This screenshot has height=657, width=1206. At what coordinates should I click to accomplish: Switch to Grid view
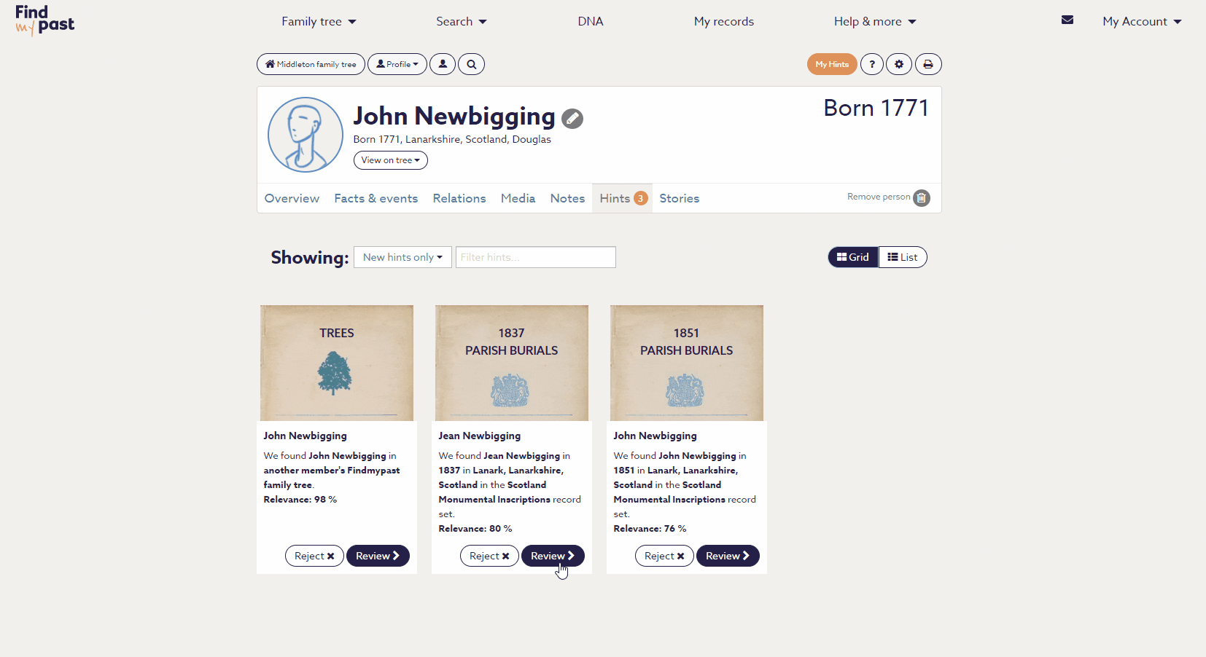[x=853, y=257]
